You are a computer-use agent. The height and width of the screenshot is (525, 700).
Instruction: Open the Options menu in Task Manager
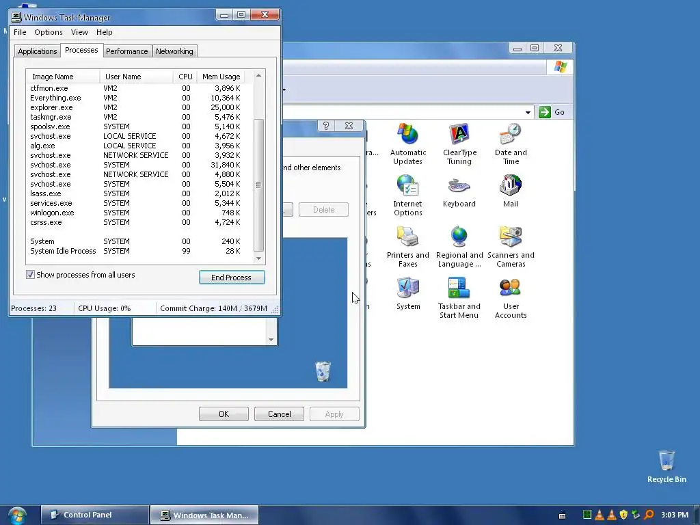click(49, 32)
